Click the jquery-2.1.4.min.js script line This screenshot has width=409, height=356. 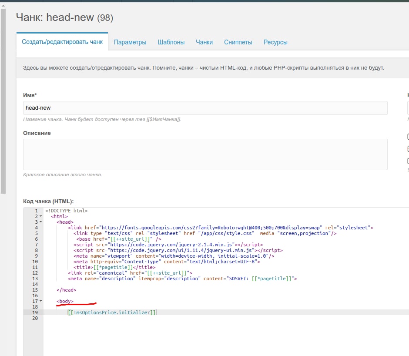click(168, 245)
